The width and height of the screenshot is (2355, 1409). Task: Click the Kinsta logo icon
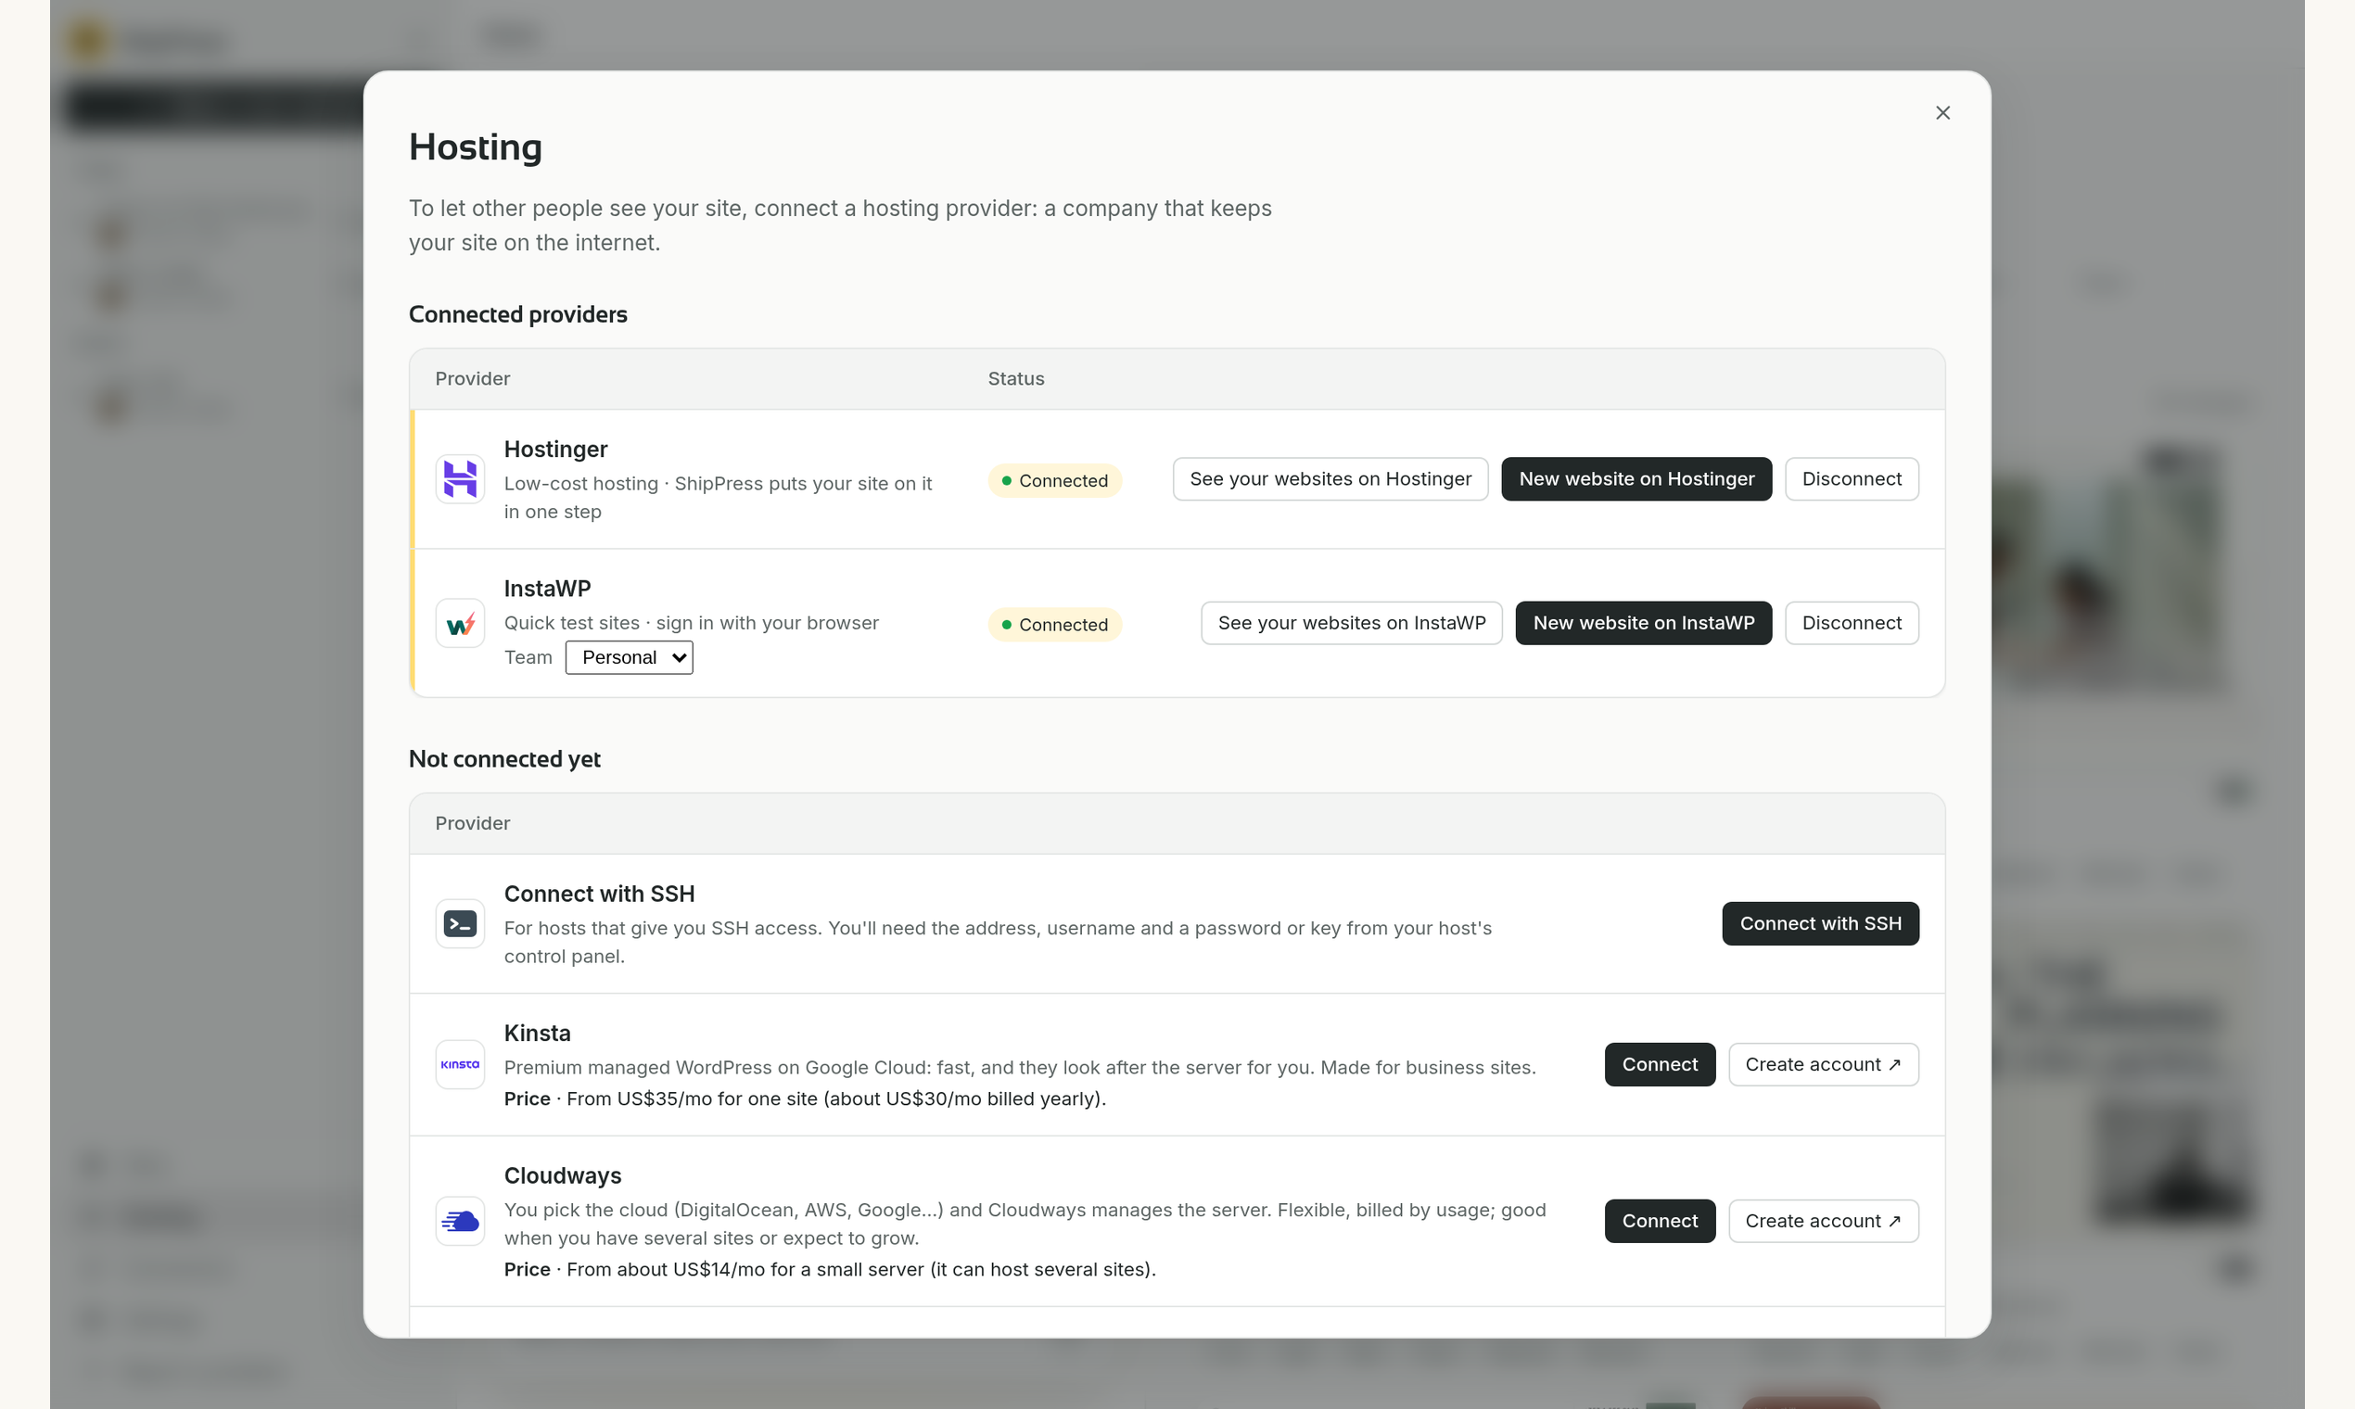pyautogui.click(x=460, y=1064)
